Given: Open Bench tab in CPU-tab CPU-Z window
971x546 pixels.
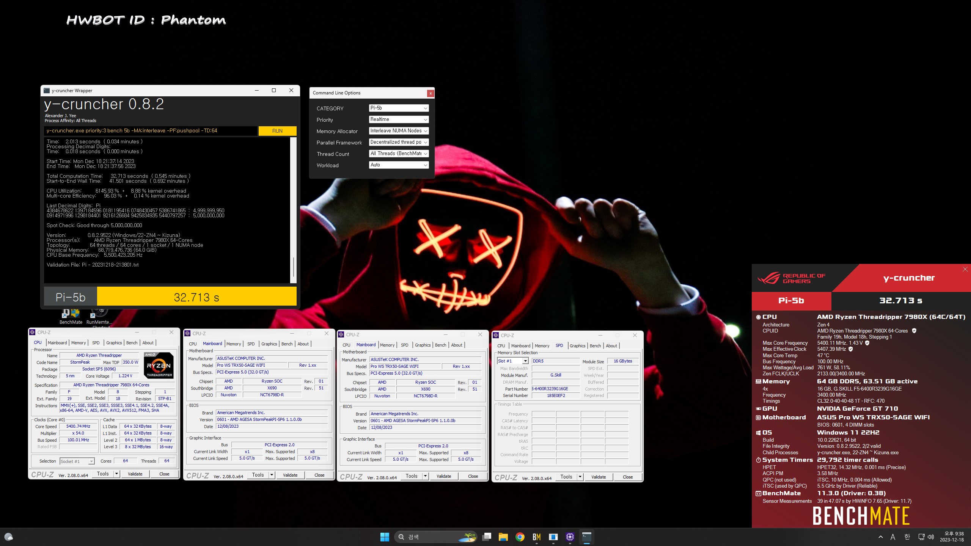Looking at the screenshot, I should 132,343.
